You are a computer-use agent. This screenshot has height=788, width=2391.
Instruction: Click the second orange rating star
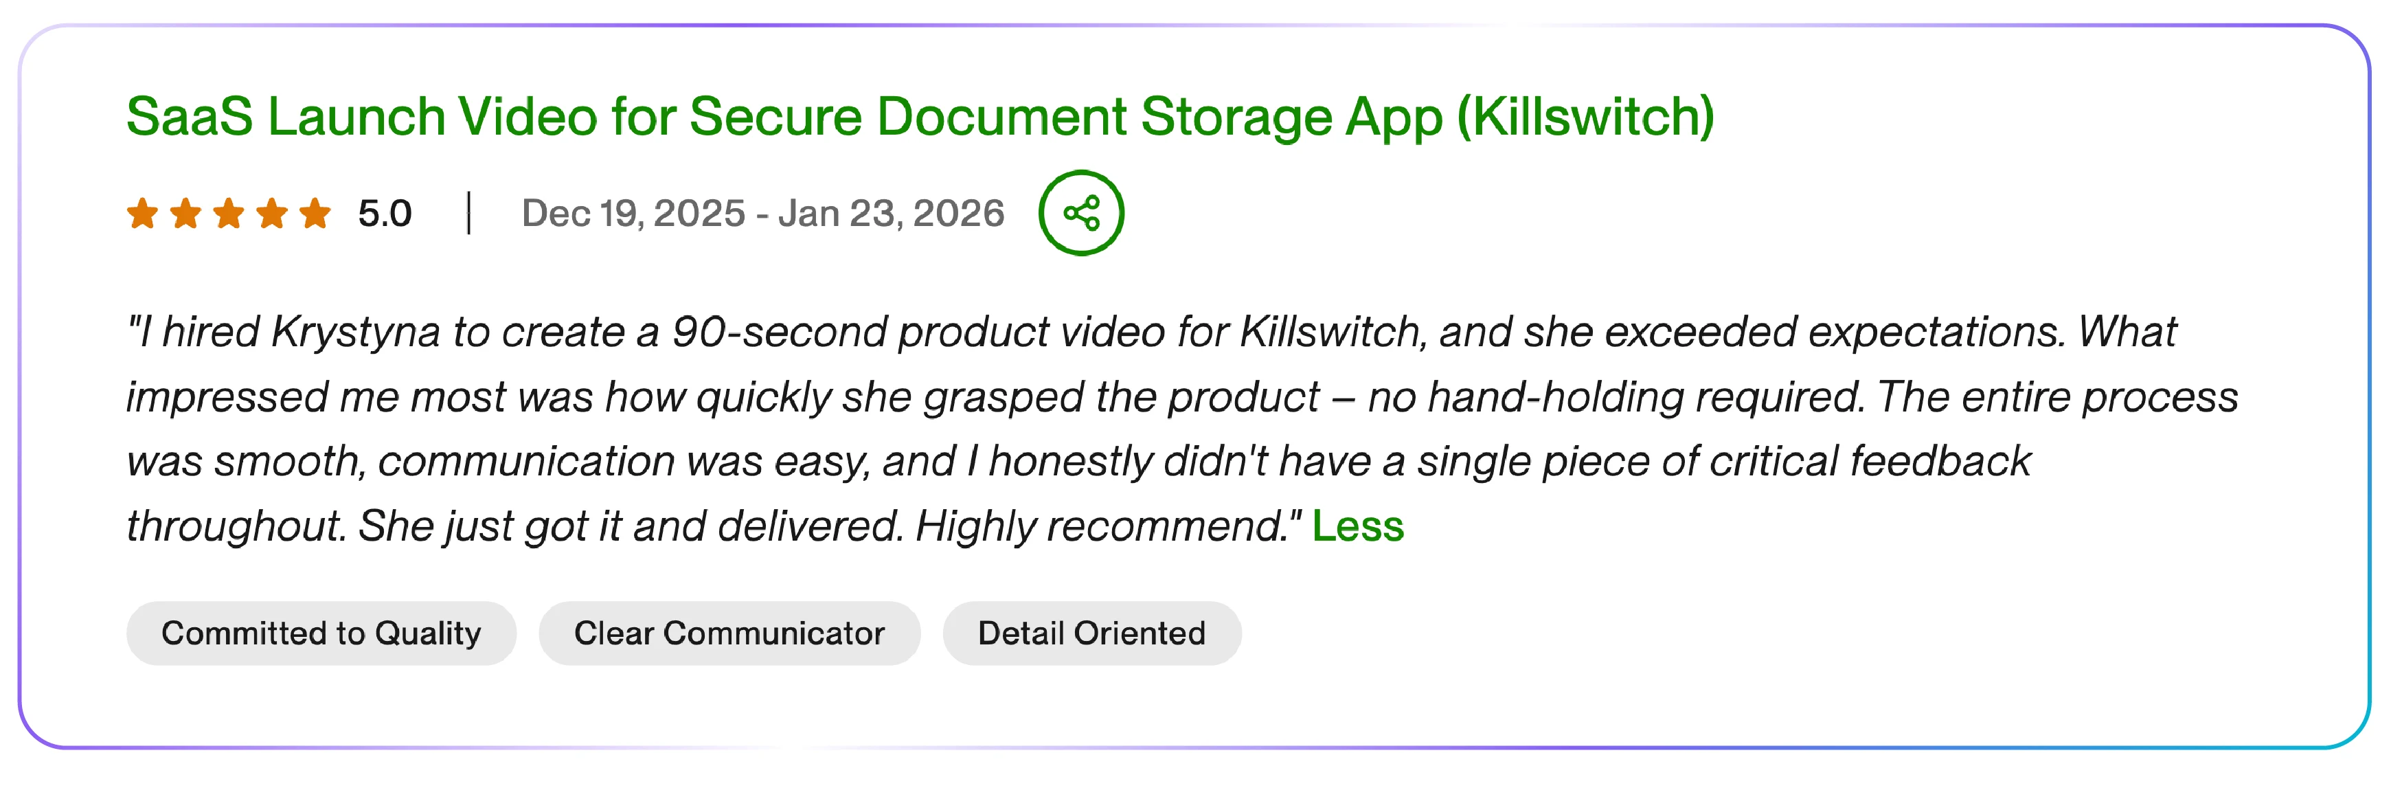(185, 212)
